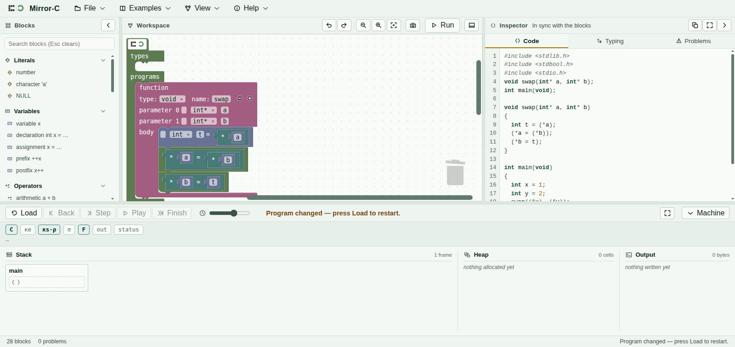Run the program

tap(442, 25)
